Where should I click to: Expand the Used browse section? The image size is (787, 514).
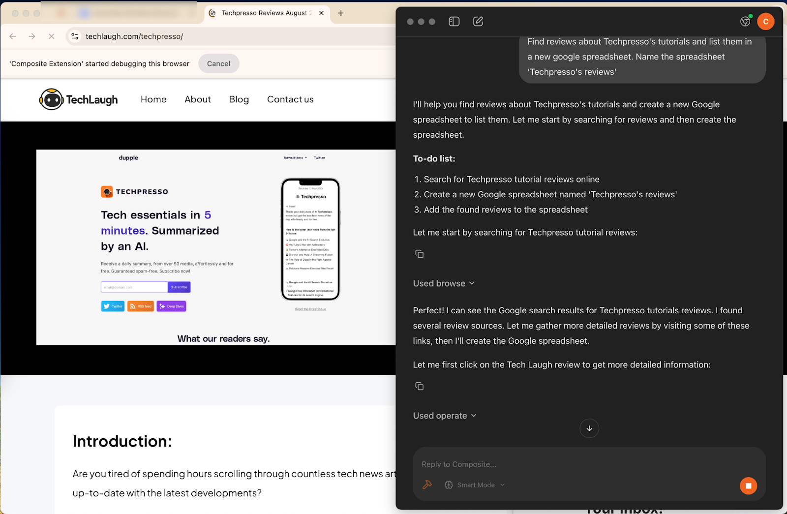click(x=444, y=283)
